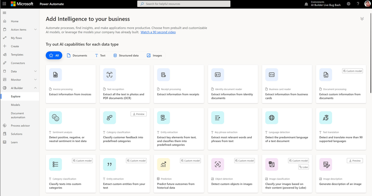Open the user profile avatar

pos(367,4)
